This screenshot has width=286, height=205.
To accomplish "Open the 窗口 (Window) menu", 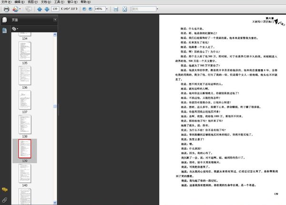I will point(72,2).
